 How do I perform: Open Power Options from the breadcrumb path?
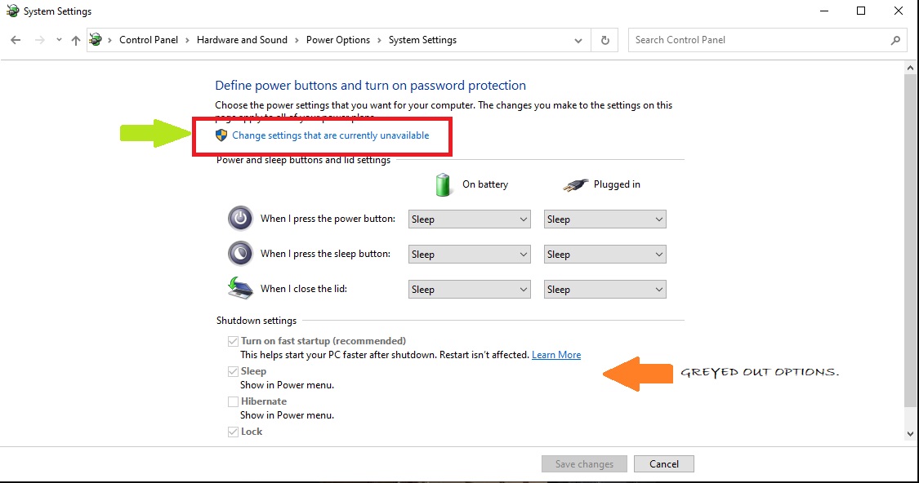click(x=337, y=39)
